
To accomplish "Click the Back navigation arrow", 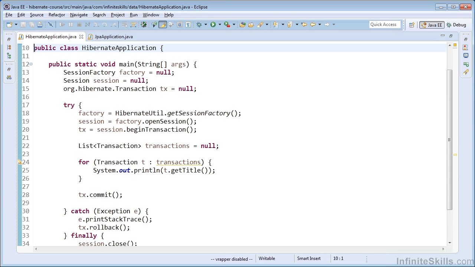I will (x=313, y=24).
